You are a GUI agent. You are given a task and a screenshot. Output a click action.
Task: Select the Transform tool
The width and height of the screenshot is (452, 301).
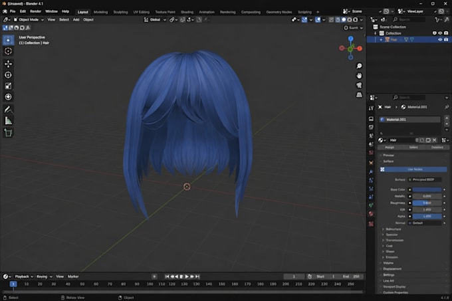pos(8,97)
